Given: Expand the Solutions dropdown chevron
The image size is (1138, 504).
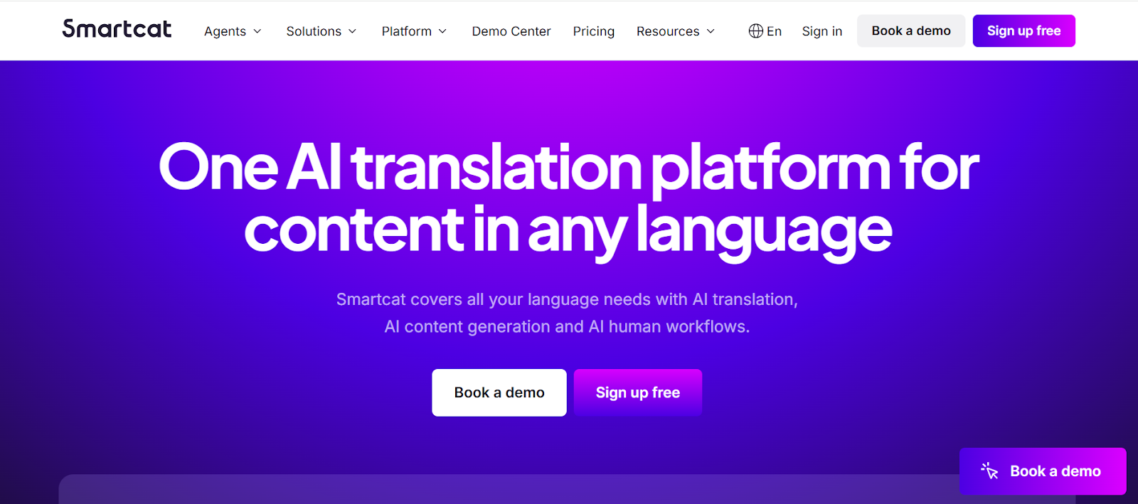Looking at the screenshot, I should tap(352, 31).
